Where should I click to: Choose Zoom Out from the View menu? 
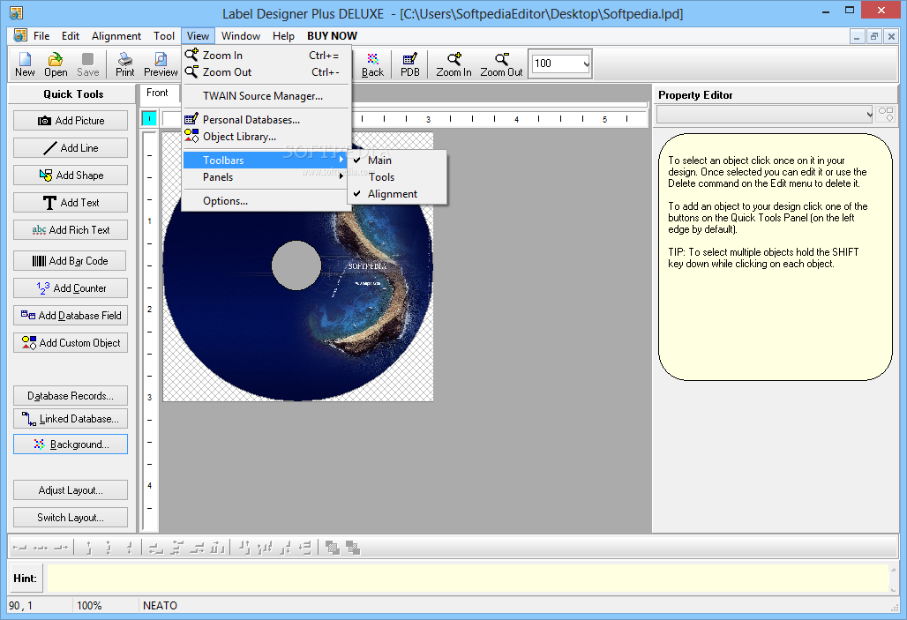(x=266, y=71)
